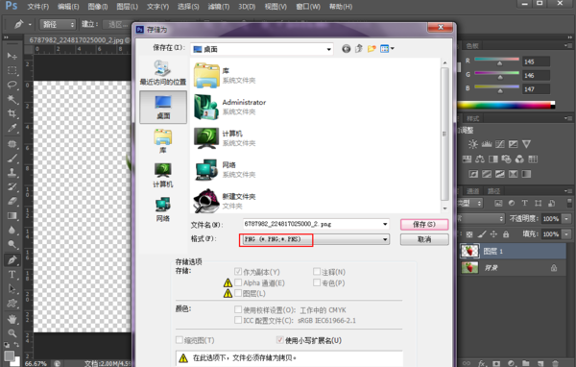576x367 pixels.
Task: Click lock transparent pixels icon
Action: coord(469,233)
